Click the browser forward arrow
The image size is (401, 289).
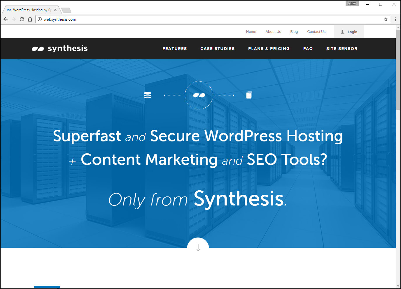click(x=14, y=19)
